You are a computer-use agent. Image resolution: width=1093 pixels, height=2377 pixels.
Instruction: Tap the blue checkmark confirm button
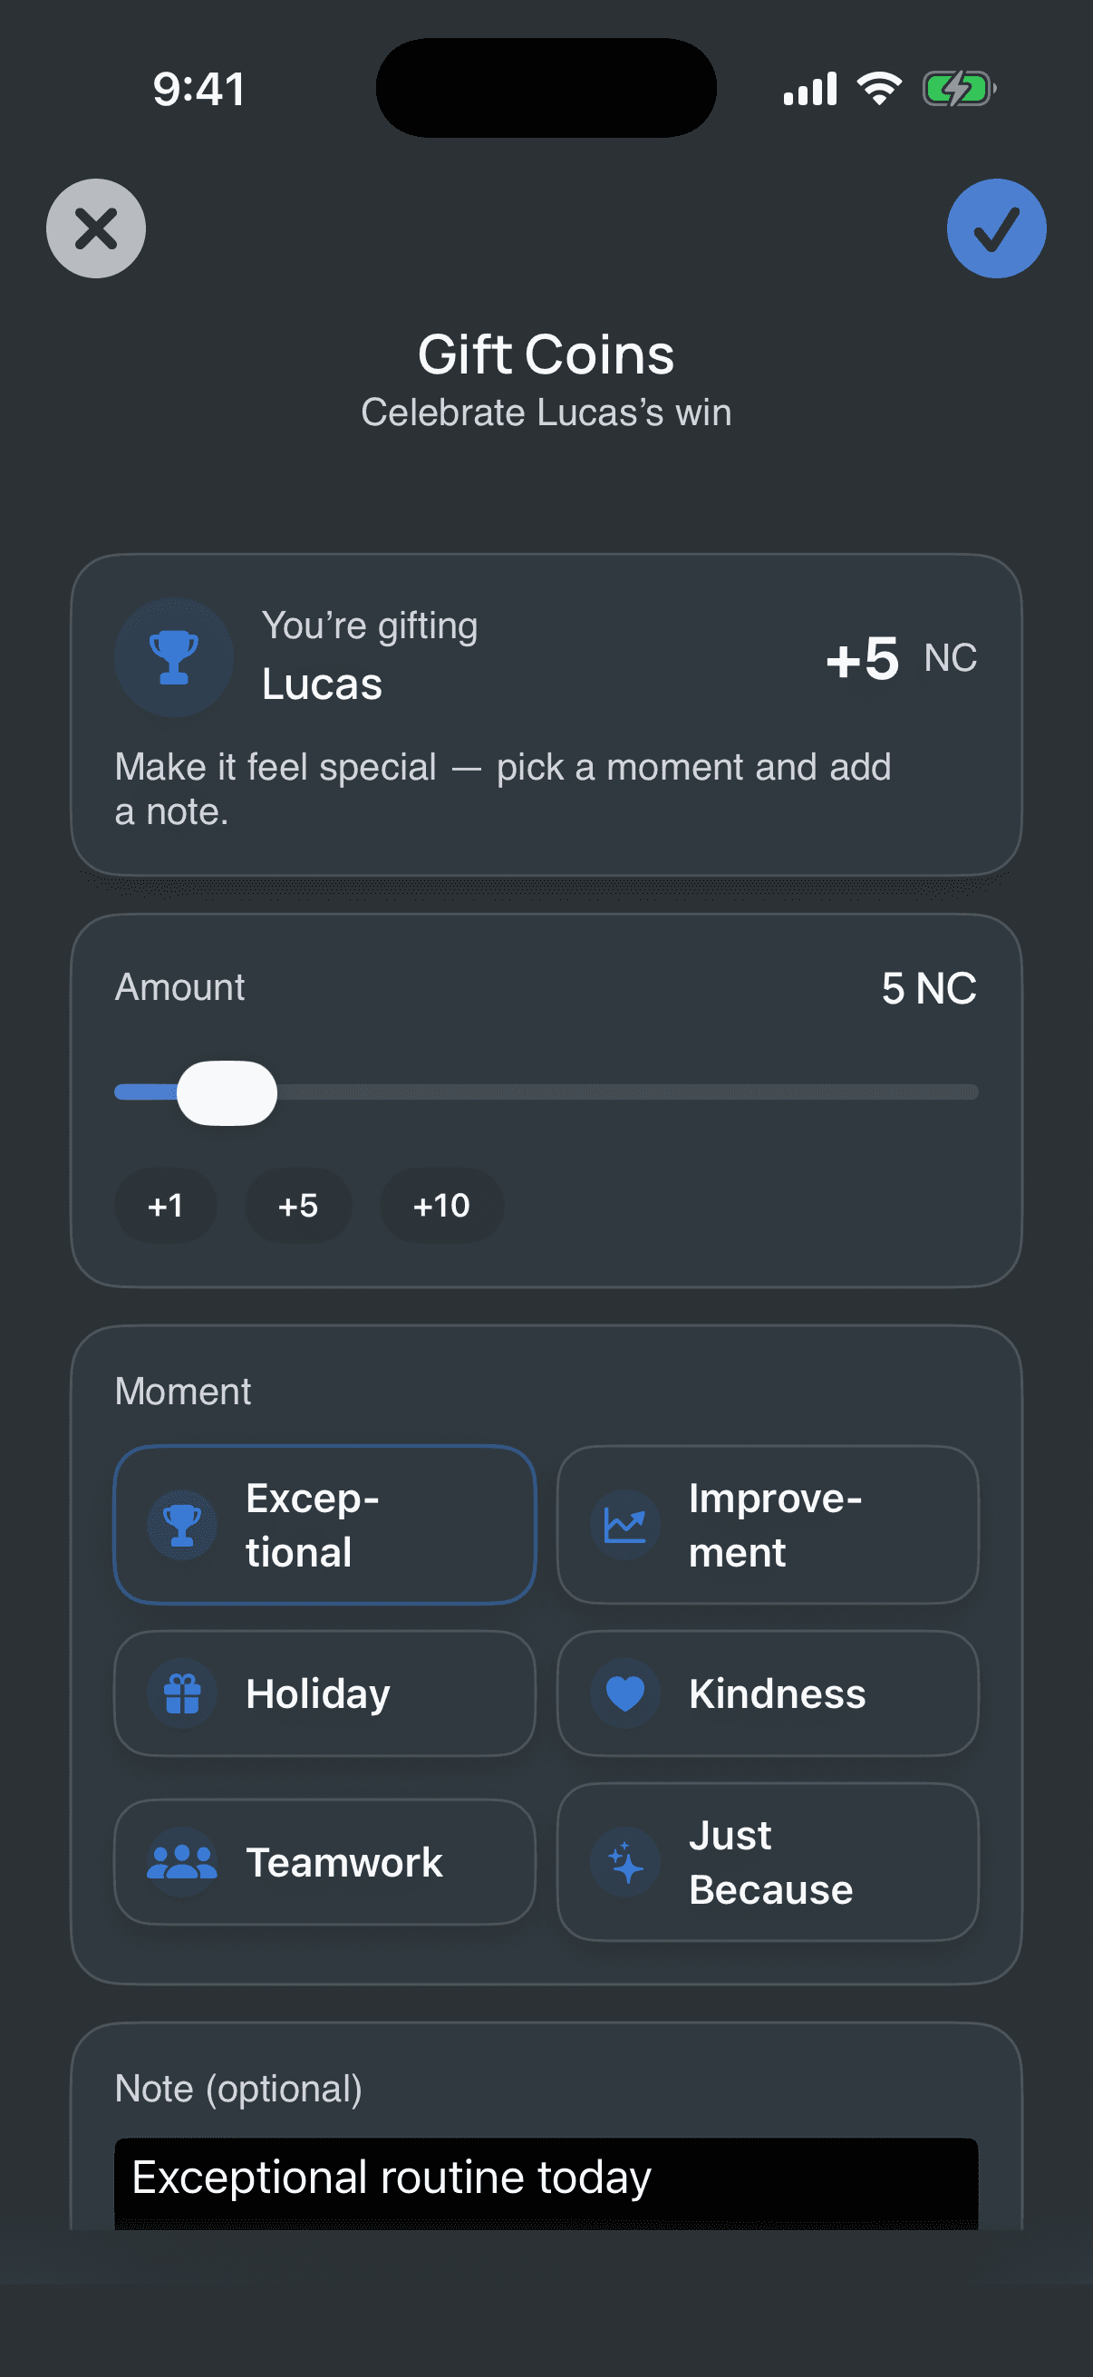pos(995,228)
